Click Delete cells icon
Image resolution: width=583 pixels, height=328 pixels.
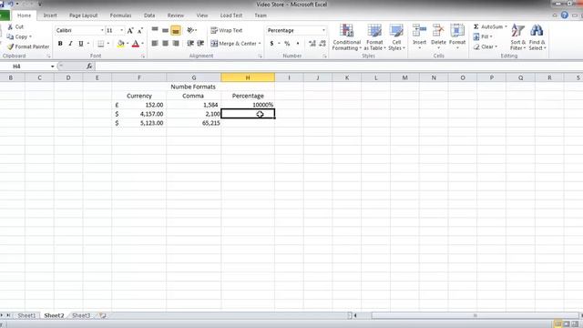[x=438, y=31]
